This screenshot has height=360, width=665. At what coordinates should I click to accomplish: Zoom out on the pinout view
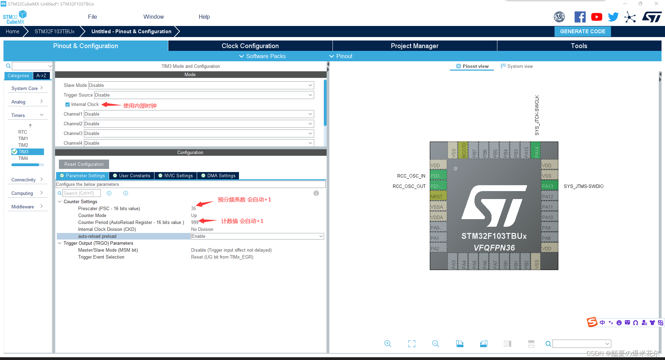pyautogui.click(x=436, y=344)
